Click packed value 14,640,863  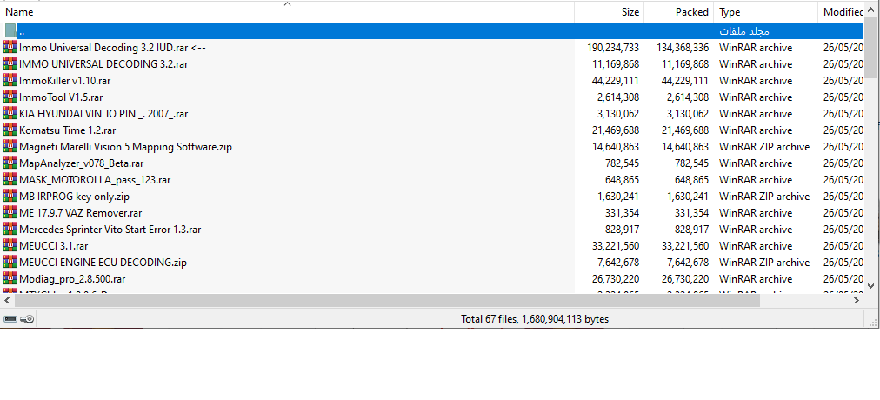(684, 147)
